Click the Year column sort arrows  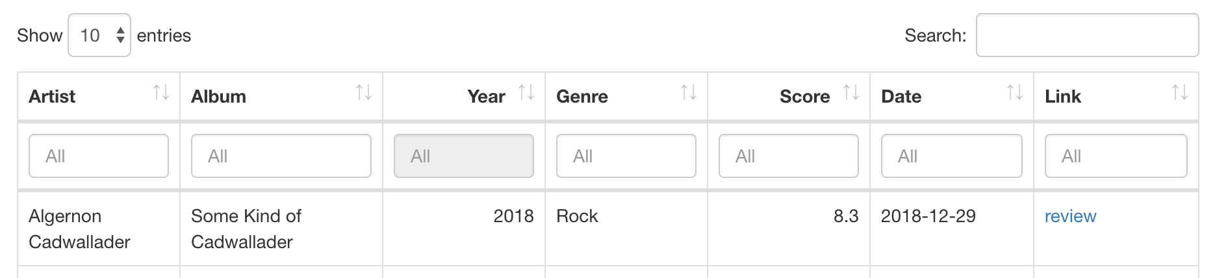coord(526,93)
